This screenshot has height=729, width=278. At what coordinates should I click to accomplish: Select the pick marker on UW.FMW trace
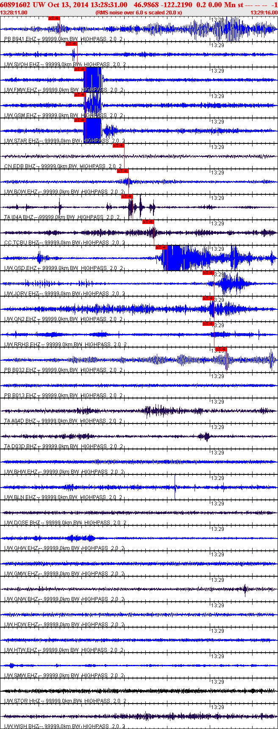click(x=80, y=69)
